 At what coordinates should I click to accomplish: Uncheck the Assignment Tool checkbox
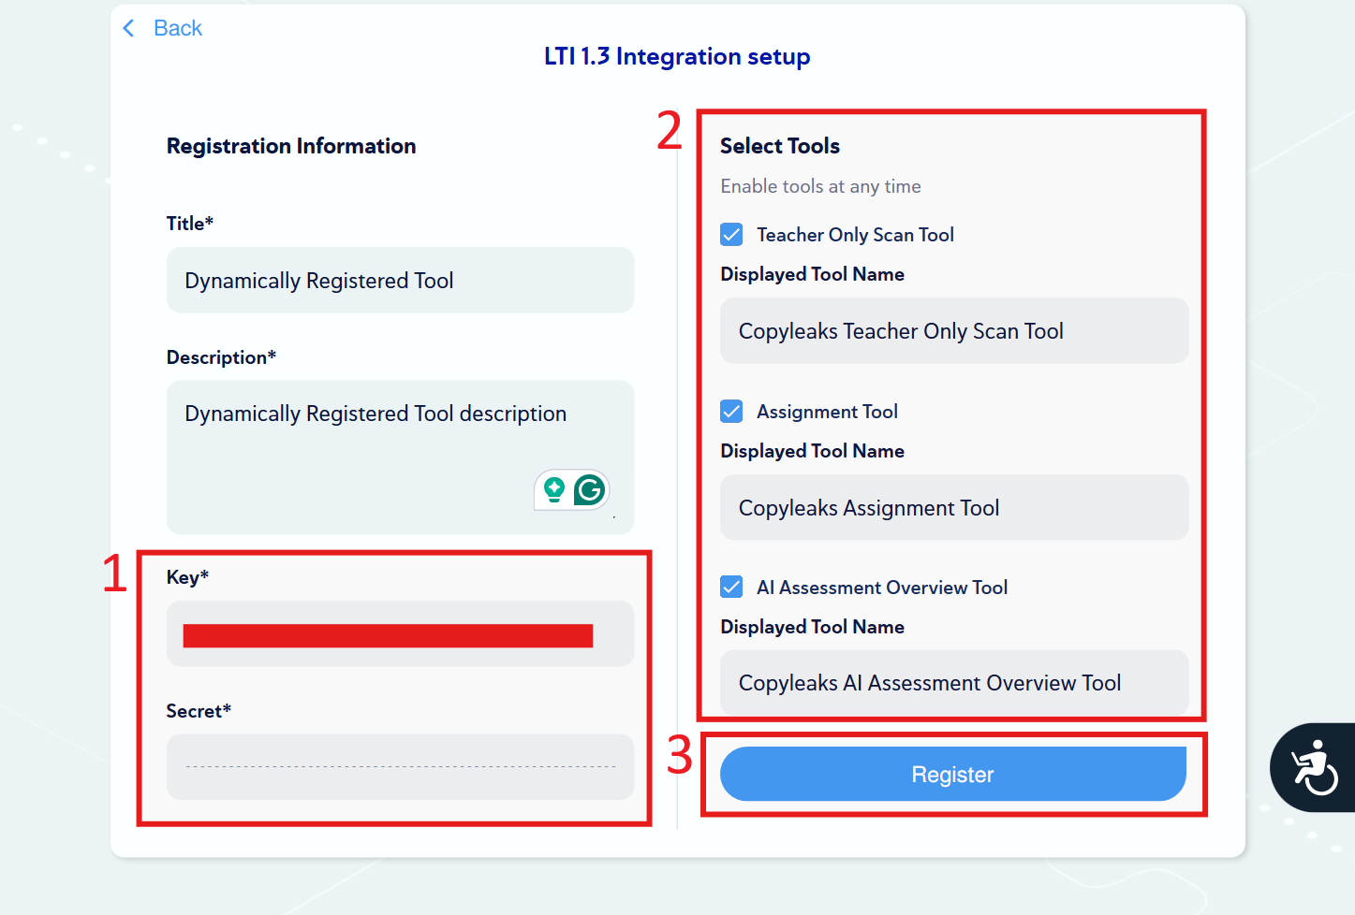click(731, 412)
